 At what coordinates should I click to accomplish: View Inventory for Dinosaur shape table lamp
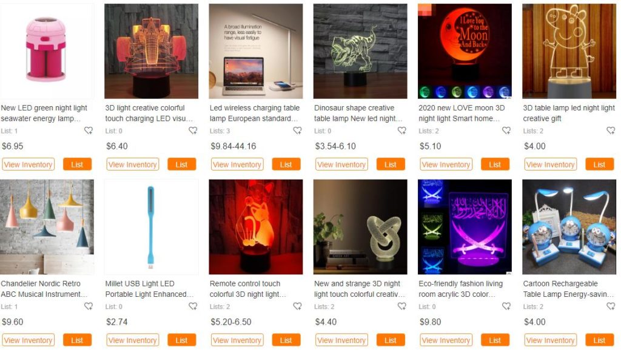pos(341,164)
